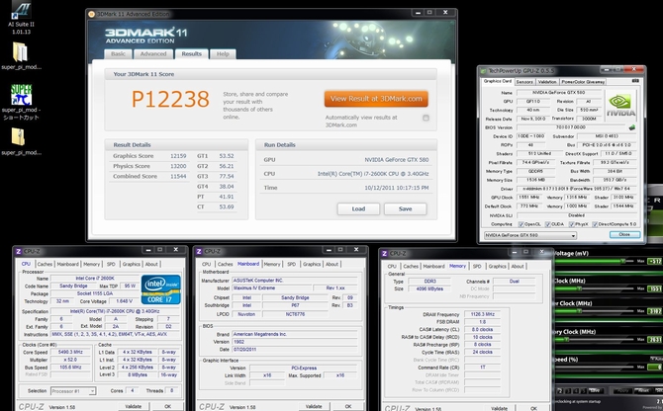The image size is (663, 411).
Task: Click the Afterburner profile Save button
Action: tap(596, 390)
